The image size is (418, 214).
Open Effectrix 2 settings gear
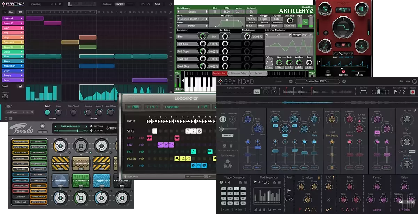(x=170, y=4)
